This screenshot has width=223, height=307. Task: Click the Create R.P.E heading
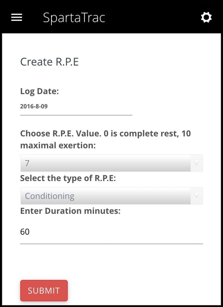click(x=50, y=62)
